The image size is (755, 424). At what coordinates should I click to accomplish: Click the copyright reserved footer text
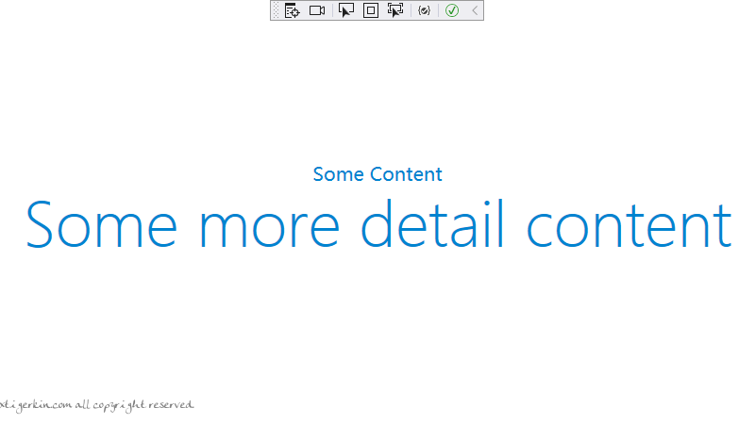(96, 405)
